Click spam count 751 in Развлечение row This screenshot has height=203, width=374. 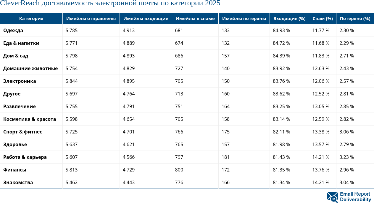179,106
